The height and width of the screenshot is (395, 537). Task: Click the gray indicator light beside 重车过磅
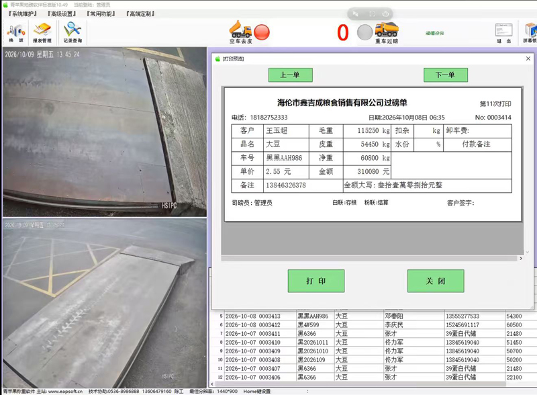point(364,32)
